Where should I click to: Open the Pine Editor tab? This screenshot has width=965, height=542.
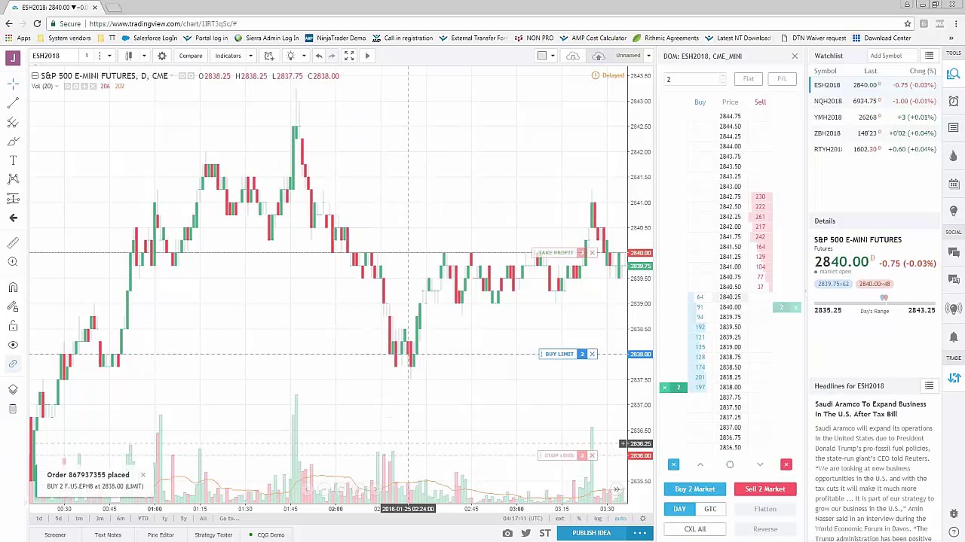tap(161, 535)
